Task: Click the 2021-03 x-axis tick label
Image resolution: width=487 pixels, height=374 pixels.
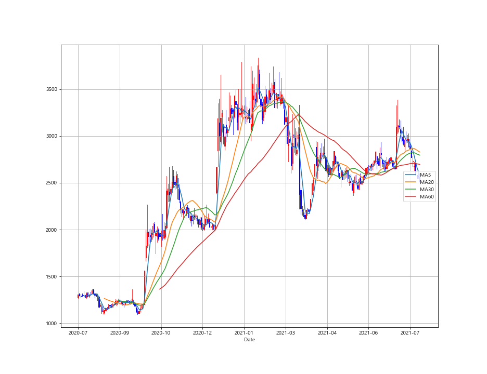Action: (286, 333)
